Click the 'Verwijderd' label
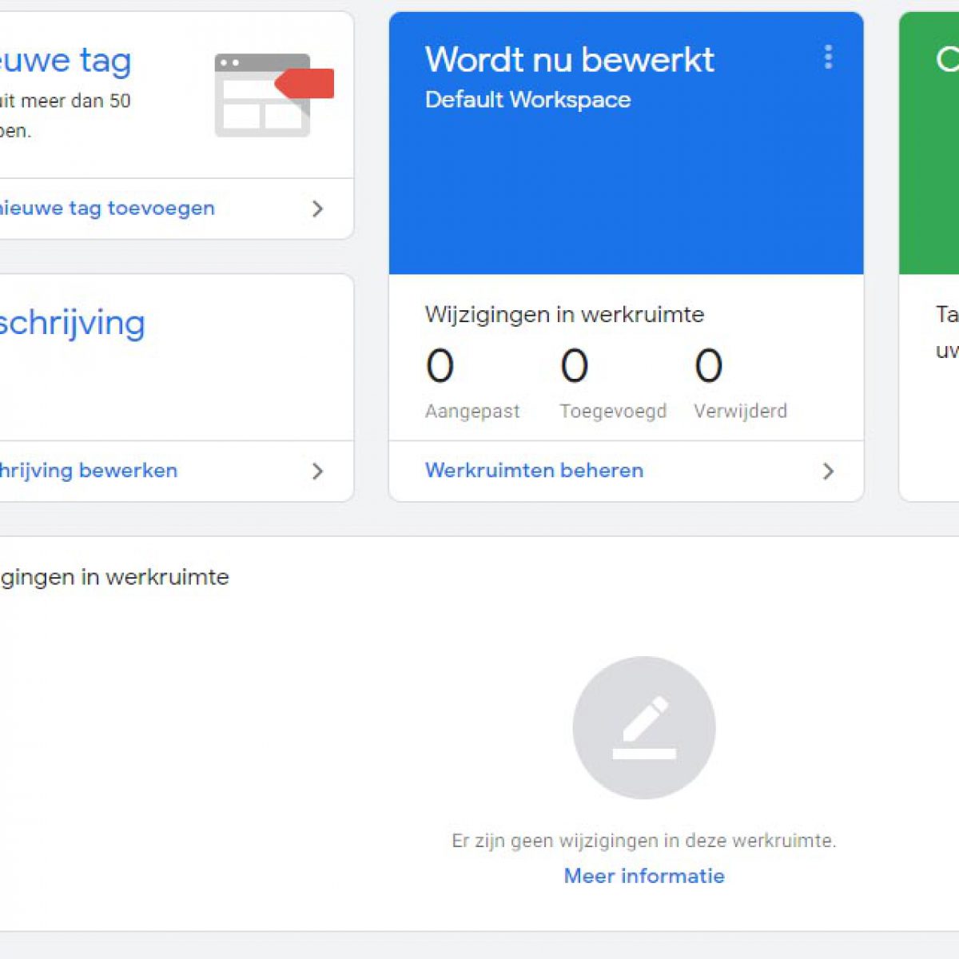 click(740, 411)
